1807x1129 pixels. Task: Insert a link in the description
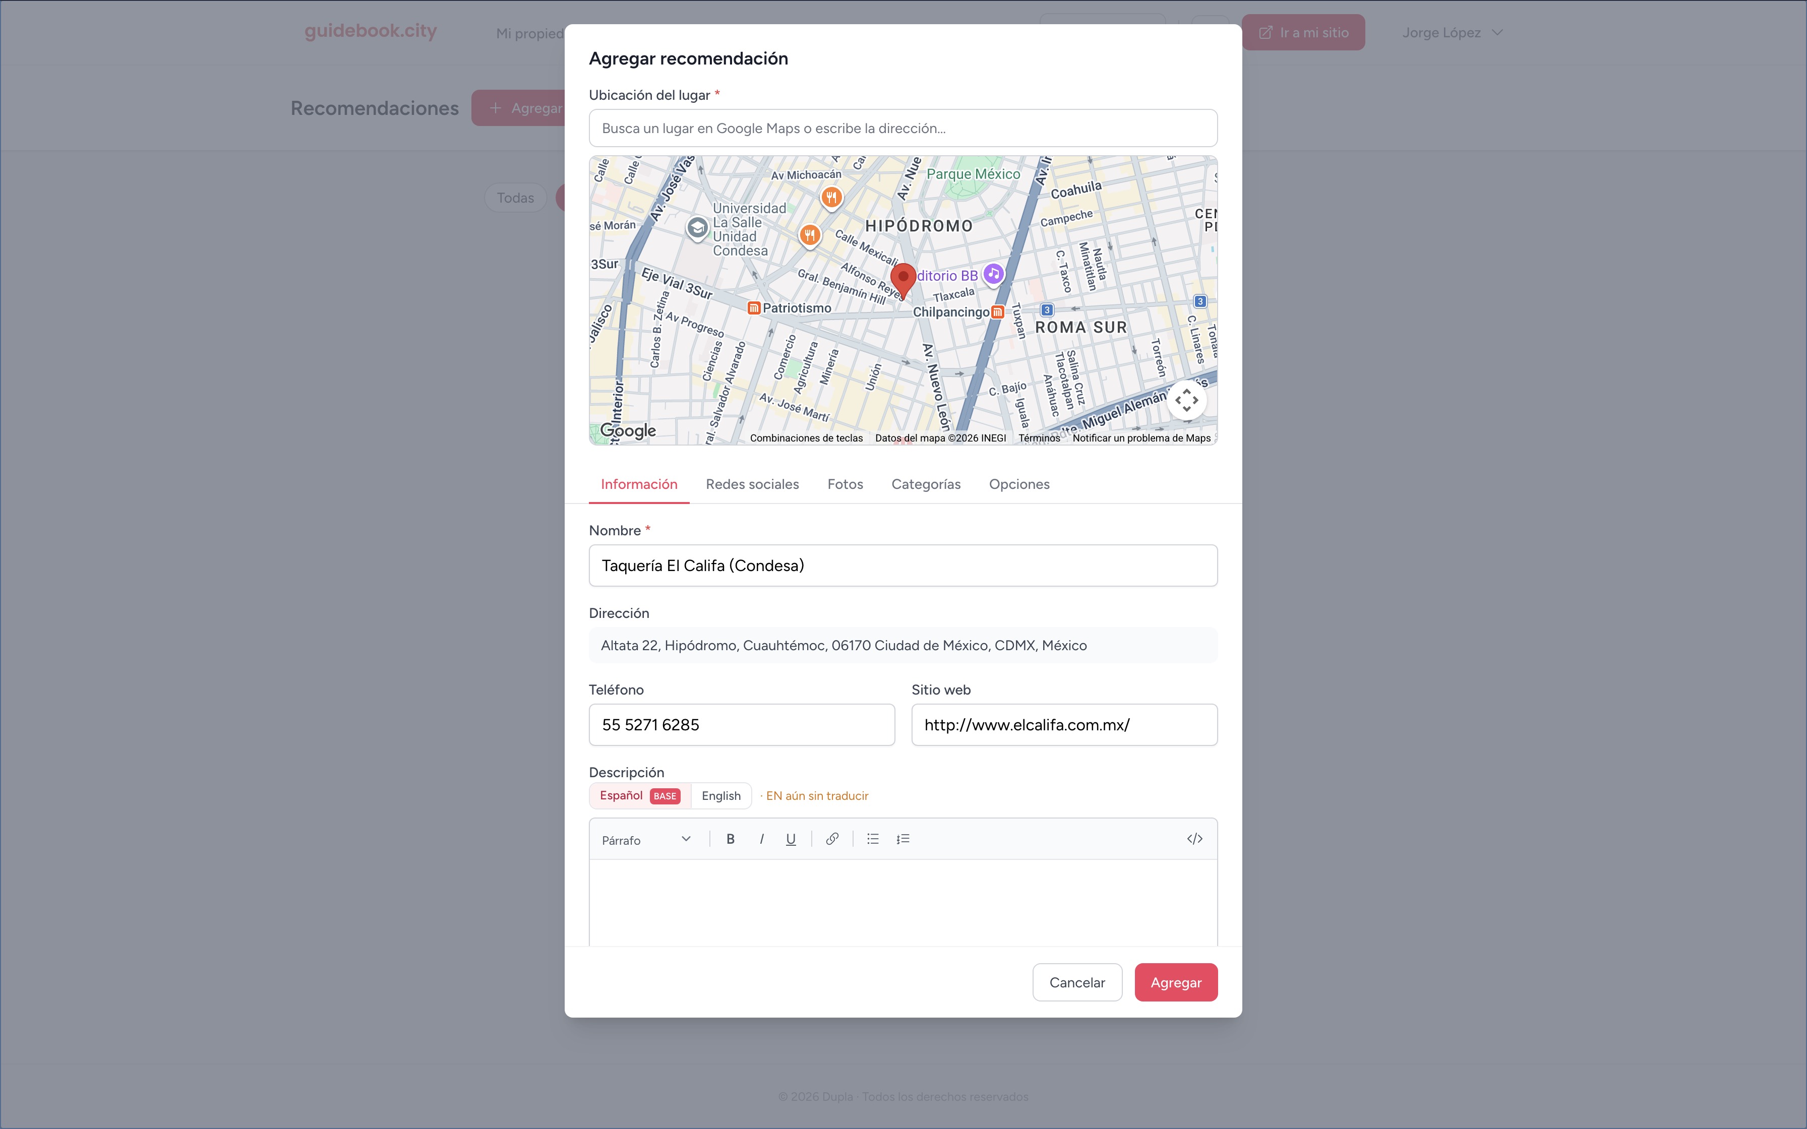tap(832, 839)
